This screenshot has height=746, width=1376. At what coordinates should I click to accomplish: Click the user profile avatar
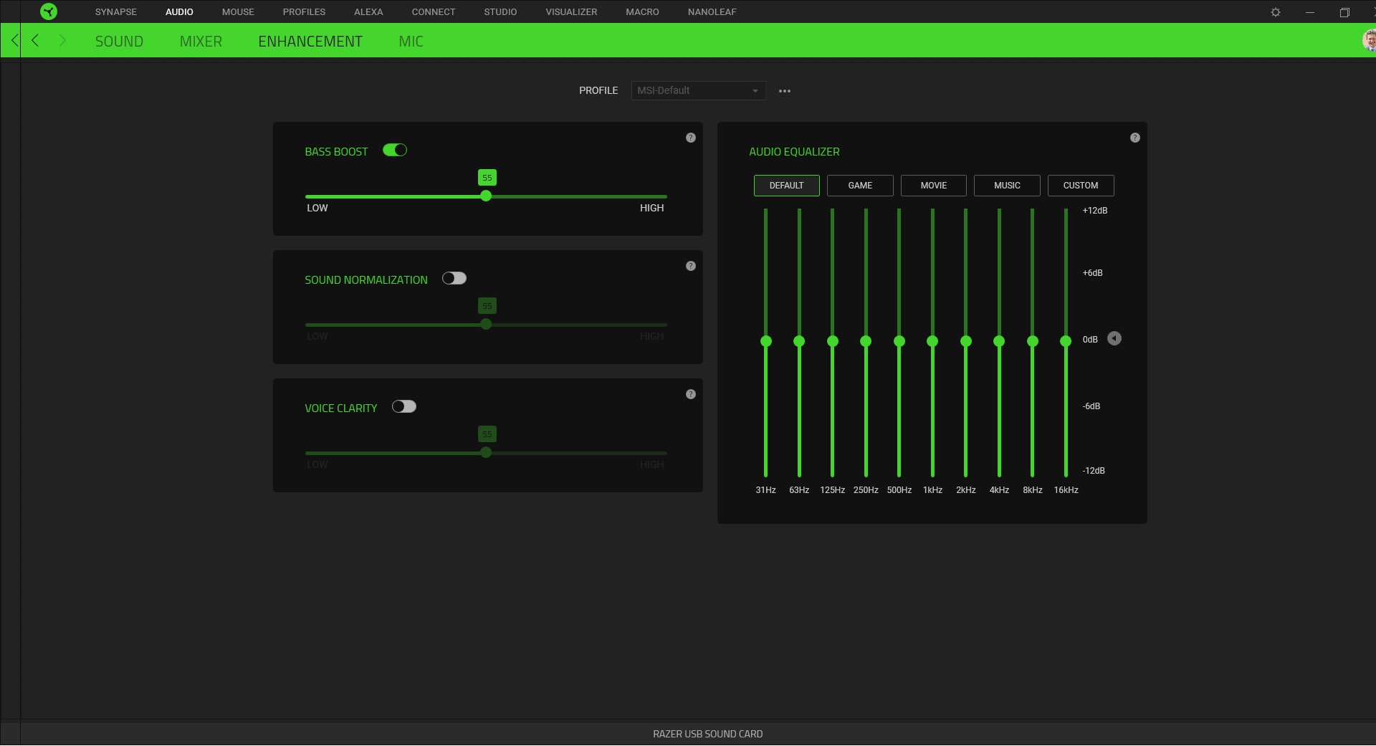click(x=1369, y=40)
